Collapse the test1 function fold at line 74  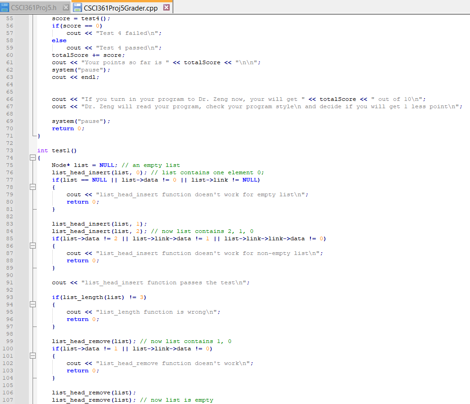[33, 158]
